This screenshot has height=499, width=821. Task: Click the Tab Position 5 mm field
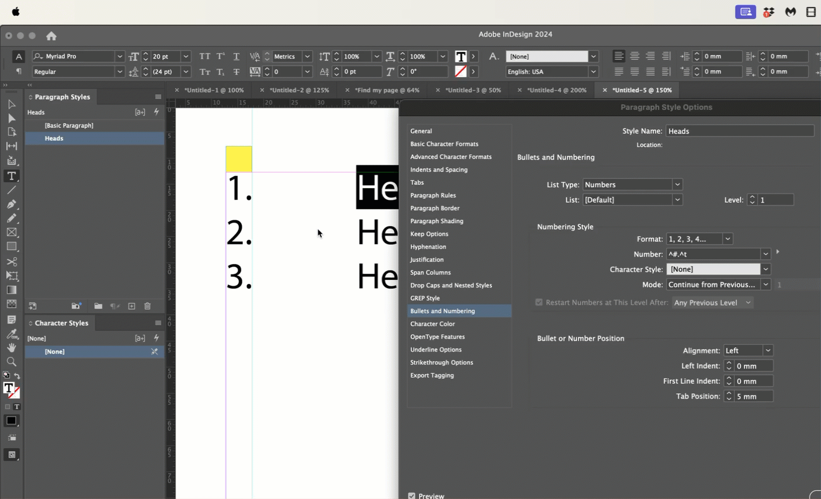click(x=754, y=396)
